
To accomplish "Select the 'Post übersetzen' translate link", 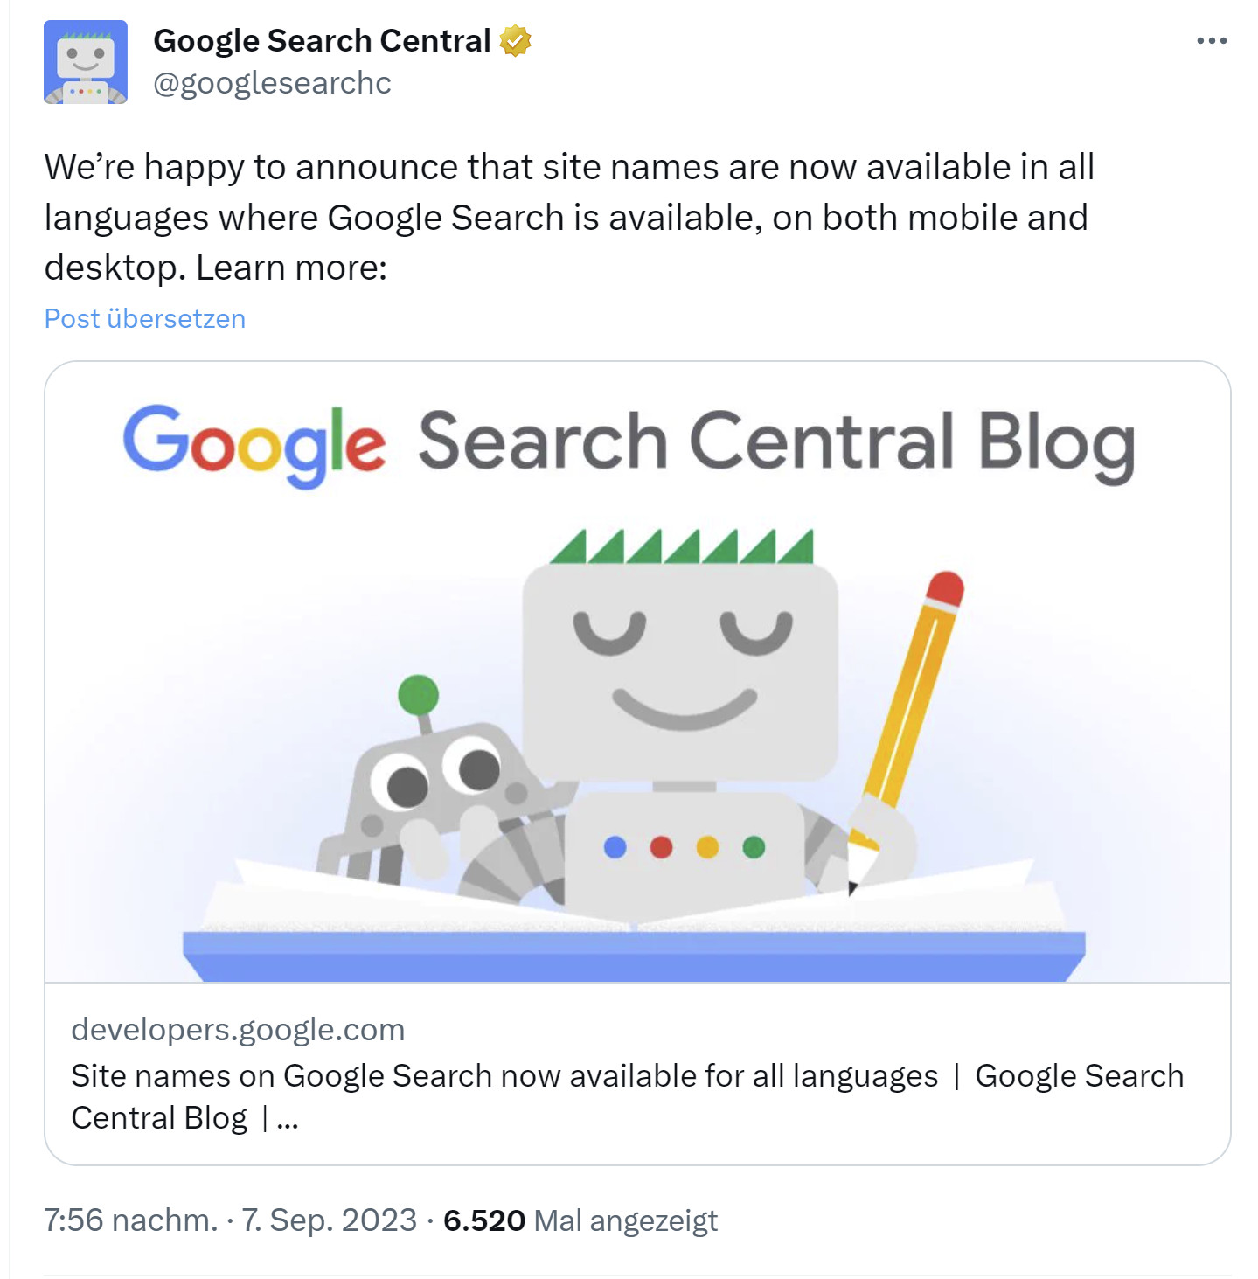I will [144, 318].
